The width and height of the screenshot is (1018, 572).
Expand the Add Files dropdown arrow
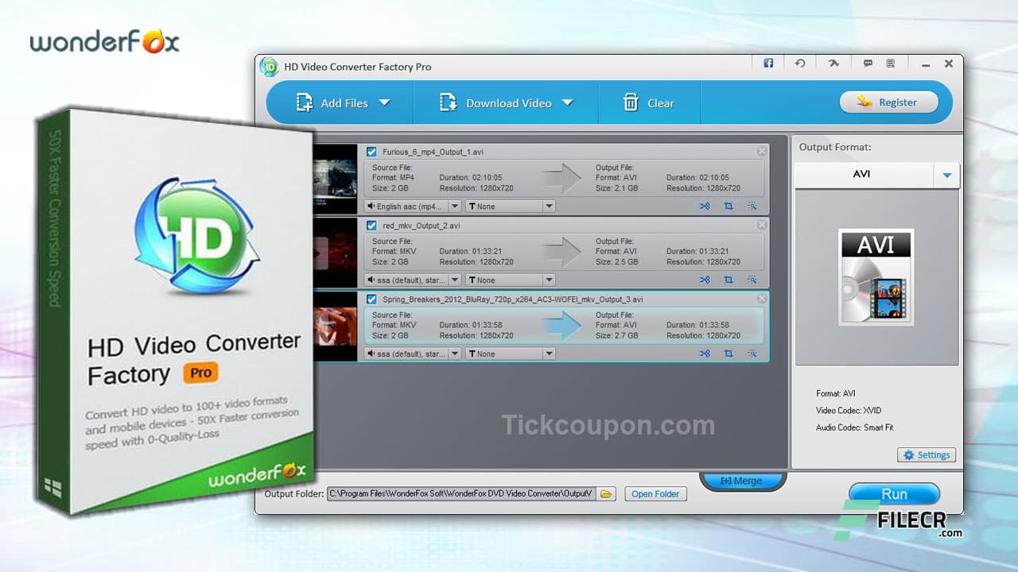click(385, 102)
